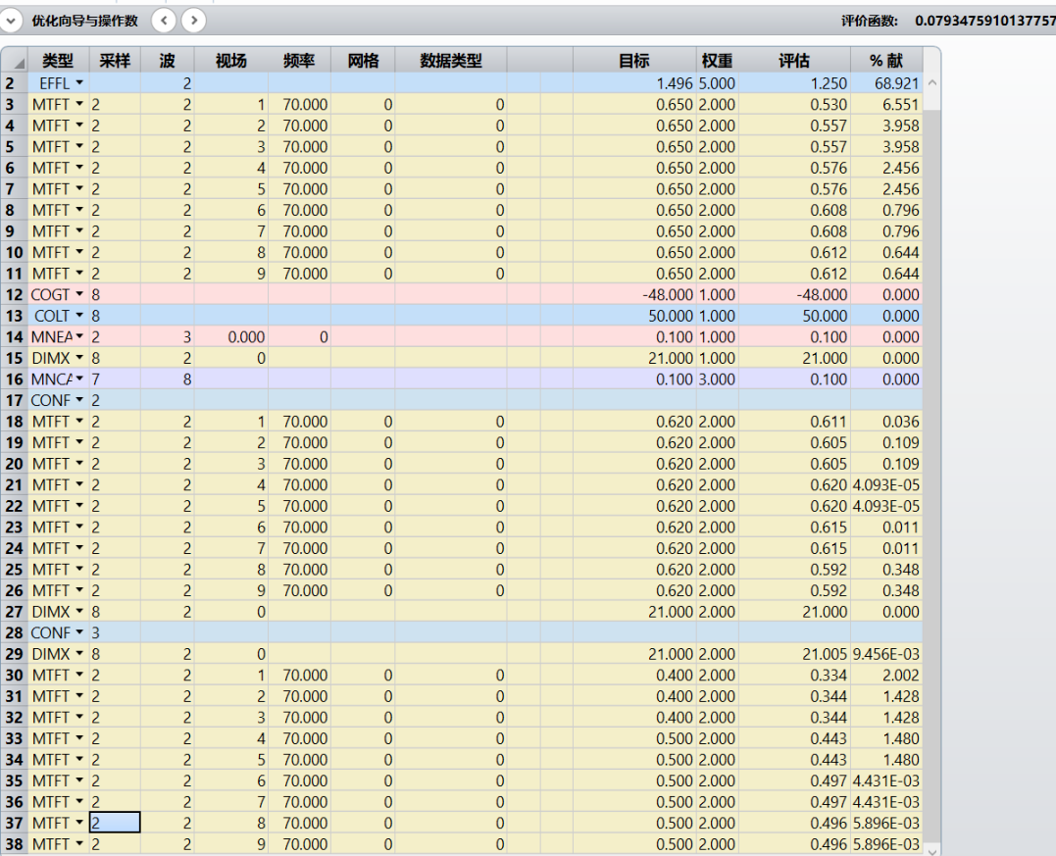
Task: Select row 28 by its row header
Action: pos(14,632)
